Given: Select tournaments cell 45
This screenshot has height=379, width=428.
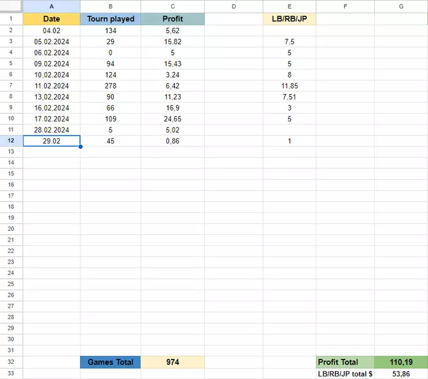Looking at the screenshot, I should point(111,141).
